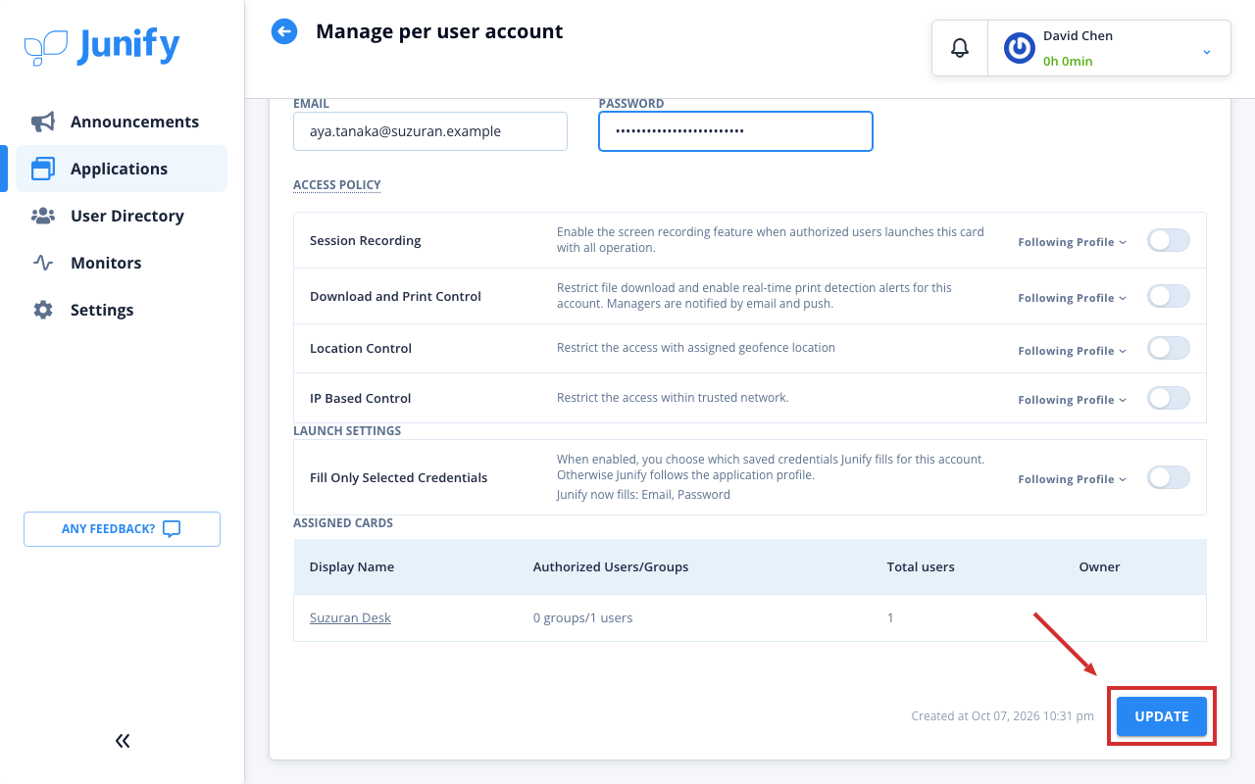Click the '0 groups/1 users' cell

click(x=582, y=617)
